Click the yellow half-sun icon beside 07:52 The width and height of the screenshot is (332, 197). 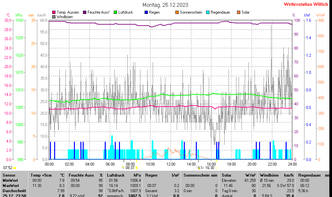(x=14, y=168)
